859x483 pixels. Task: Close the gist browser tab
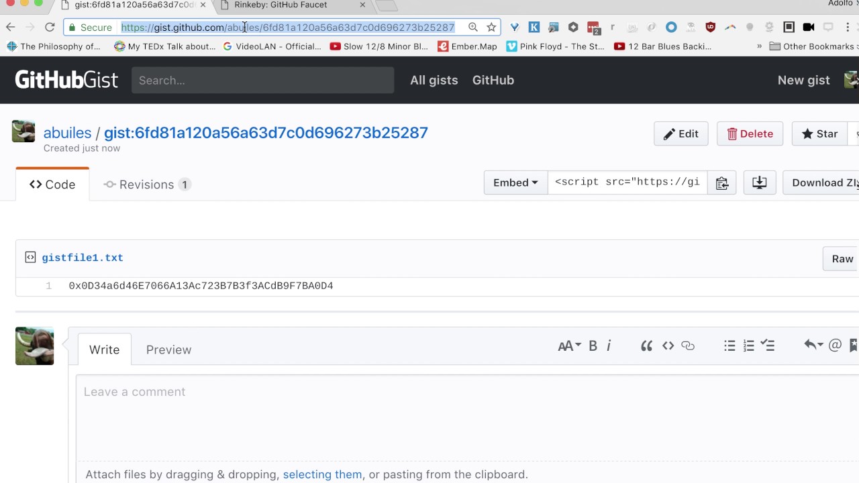pos(203,5)
